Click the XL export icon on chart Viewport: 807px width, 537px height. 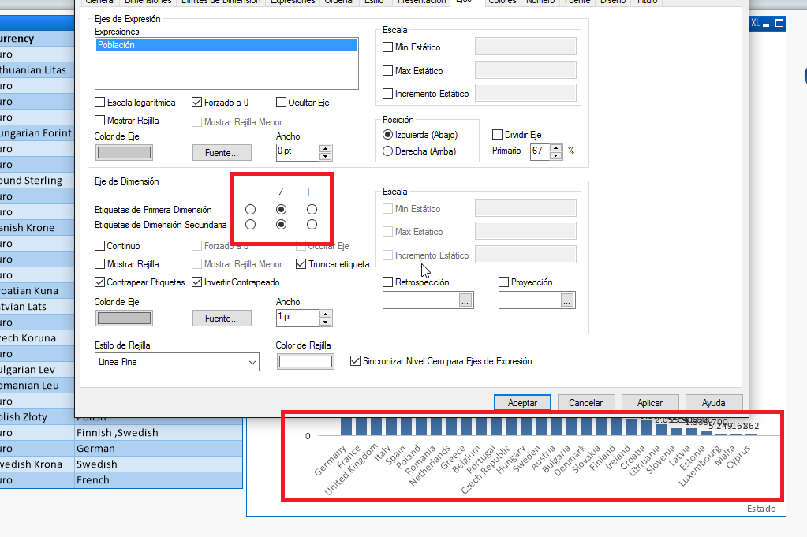[755, 23]
